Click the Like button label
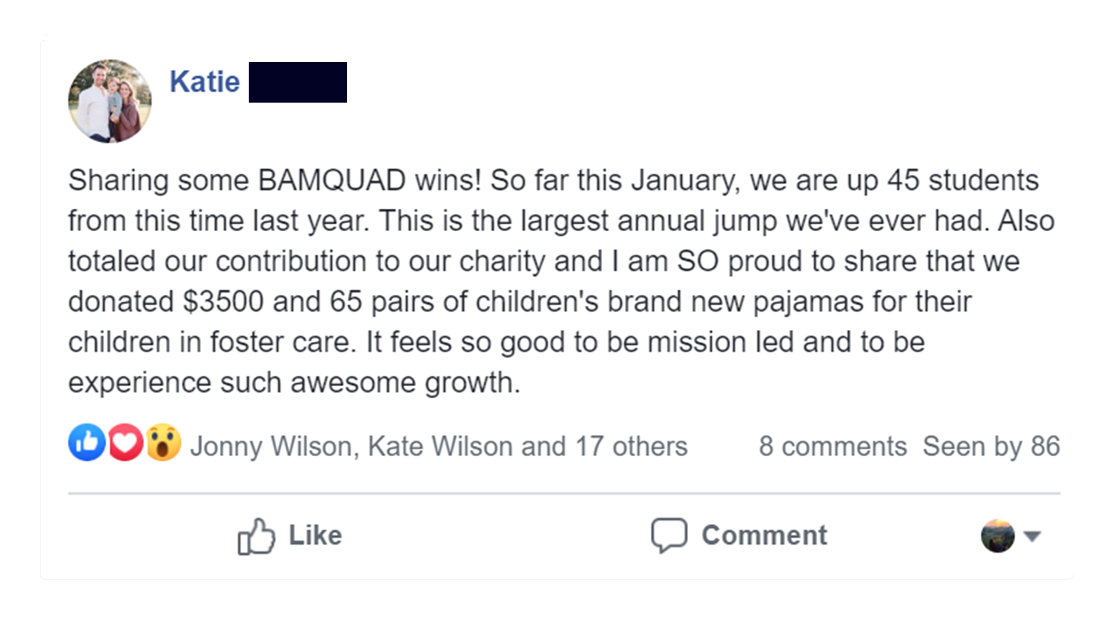1113x626 pixels. (315, 535)
